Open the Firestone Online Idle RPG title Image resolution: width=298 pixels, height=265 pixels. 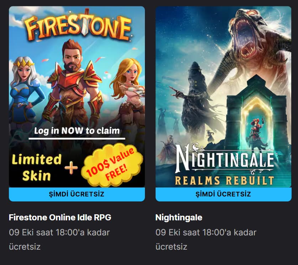tap(60, 217)
